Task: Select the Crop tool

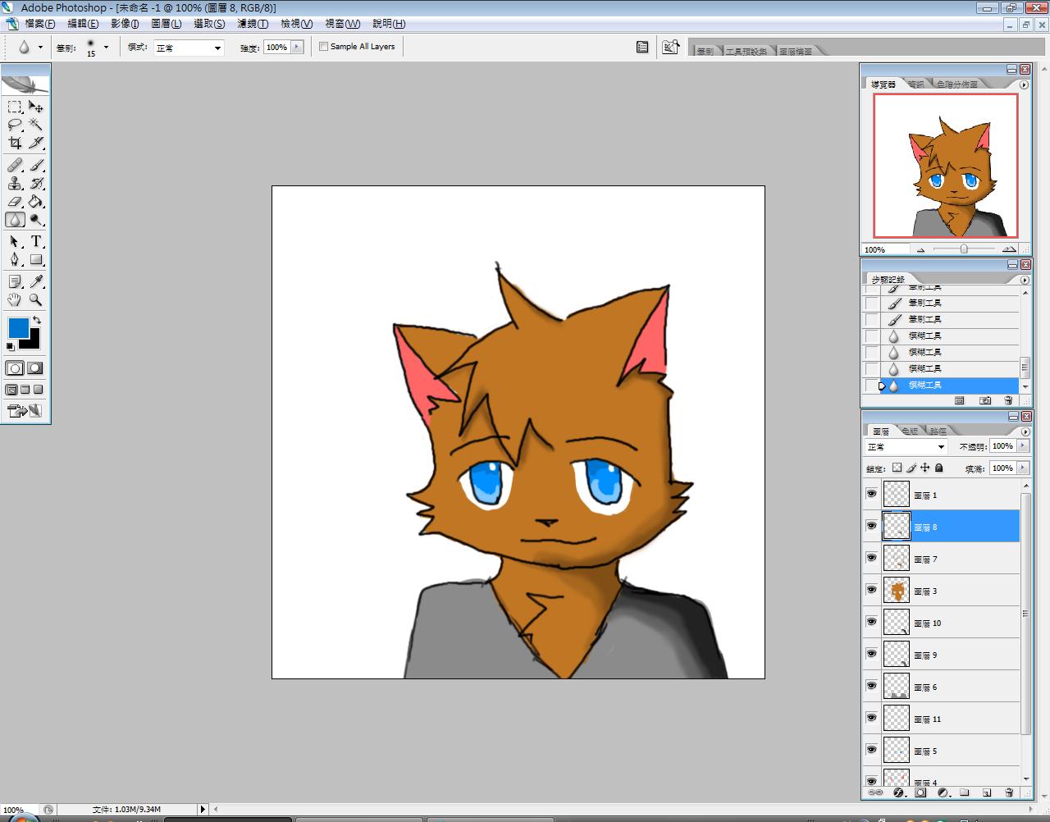Action: (x=15, y=144)
